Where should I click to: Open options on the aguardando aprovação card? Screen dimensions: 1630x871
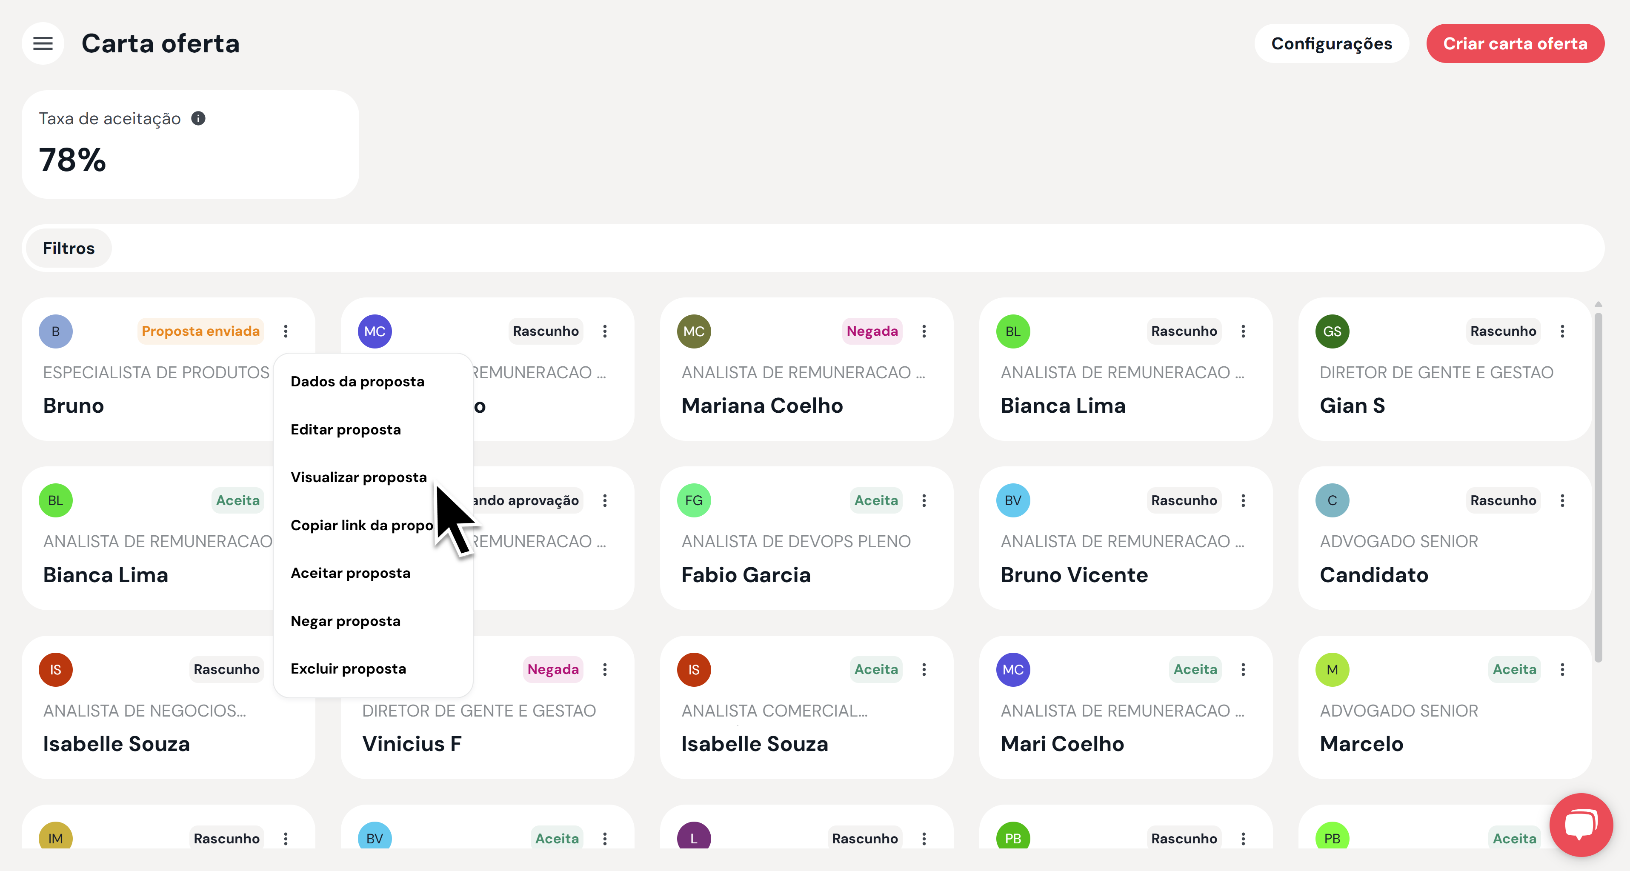point(604,500)
